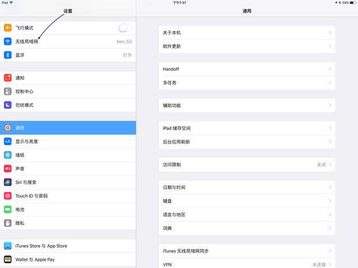Select Siri 与搜索 label in sidebar
The image size is (358, 268).
26,183
